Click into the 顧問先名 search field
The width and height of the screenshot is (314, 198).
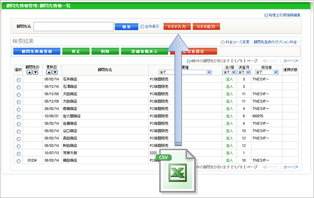(74, 27)
